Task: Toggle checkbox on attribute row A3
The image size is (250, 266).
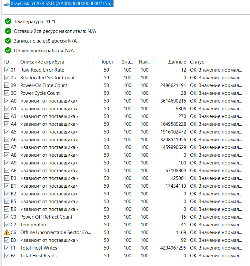Action: pos(7,116)
